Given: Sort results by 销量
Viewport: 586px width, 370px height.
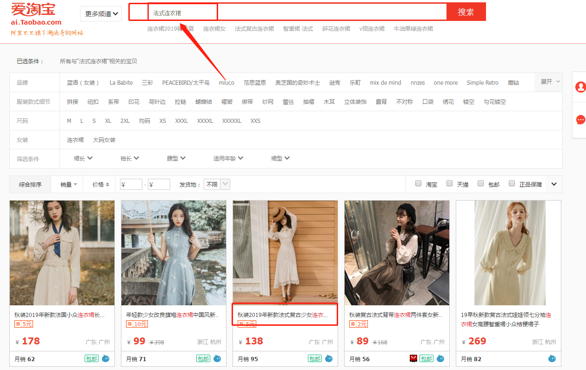Looking at the screenshot, I should pos(68,184).
